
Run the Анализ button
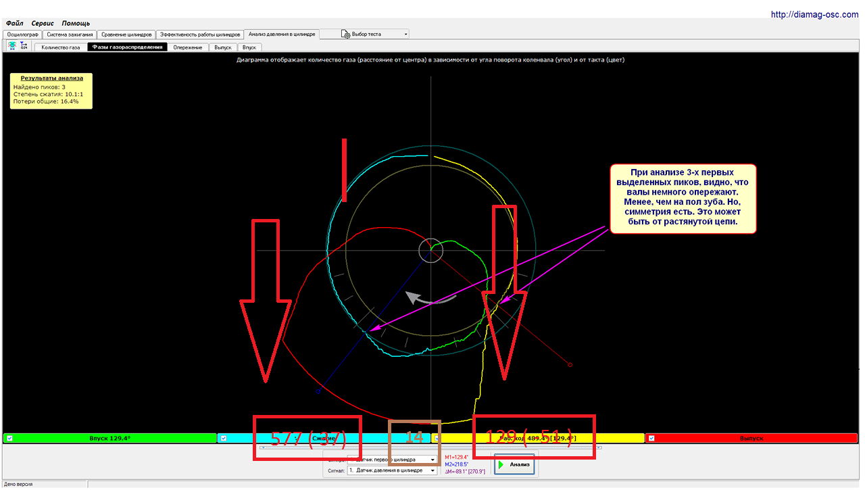(514, 465)
